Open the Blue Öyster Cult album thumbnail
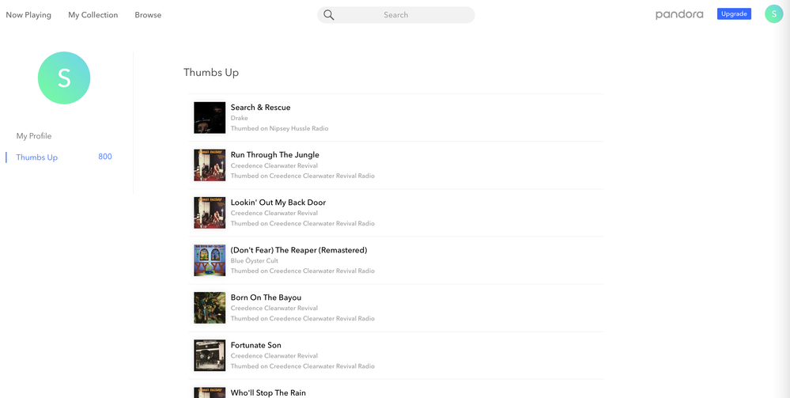This screenshot has height=398, width=790. point(210,260)
